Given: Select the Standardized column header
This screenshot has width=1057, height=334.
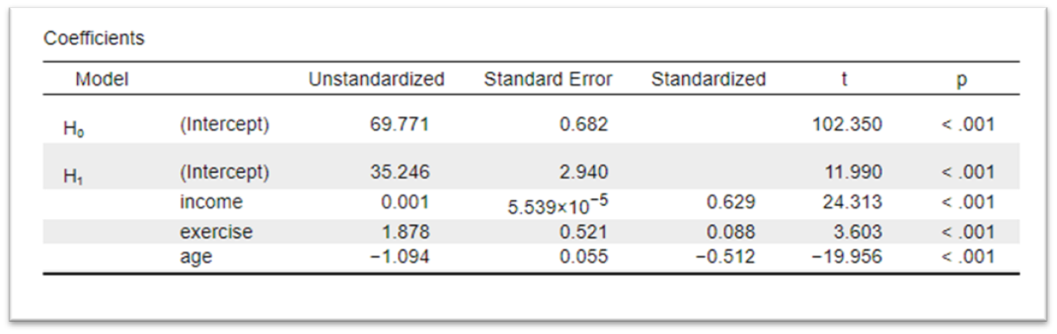Looking at the screenshot, I should click(708, 80).
